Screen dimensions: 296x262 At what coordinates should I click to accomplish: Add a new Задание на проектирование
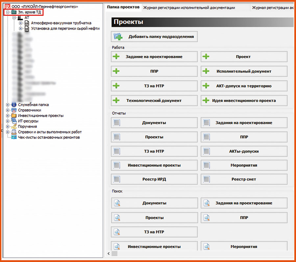154,57
